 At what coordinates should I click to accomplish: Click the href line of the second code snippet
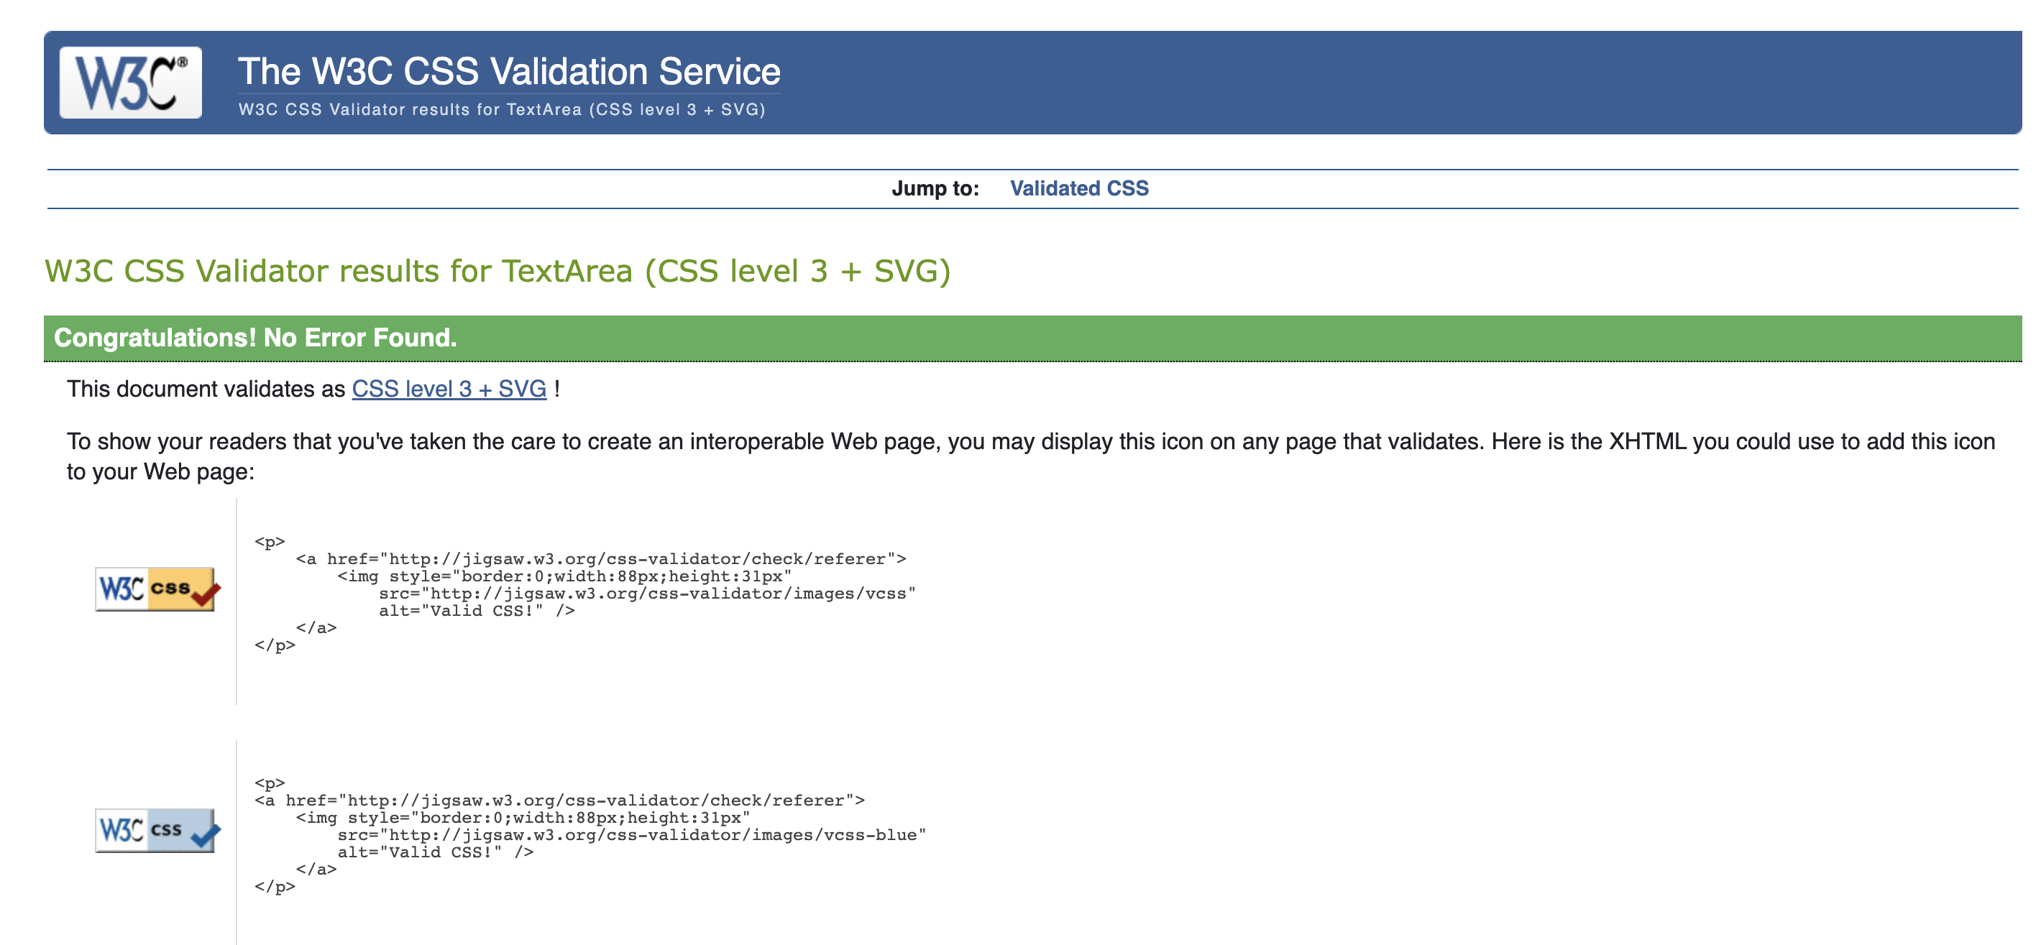pyautogui.click(x=559, y=801)
